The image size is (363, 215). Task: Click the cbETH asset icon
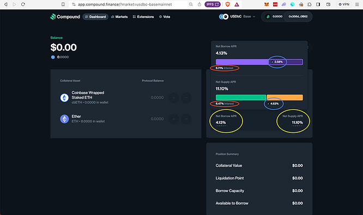coord(64,97)
